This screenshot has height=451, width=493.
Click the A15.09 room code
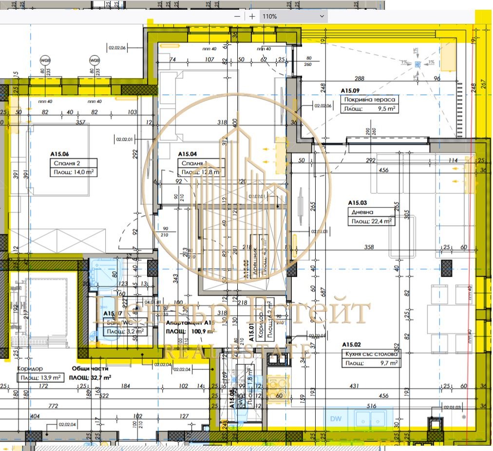350,91
